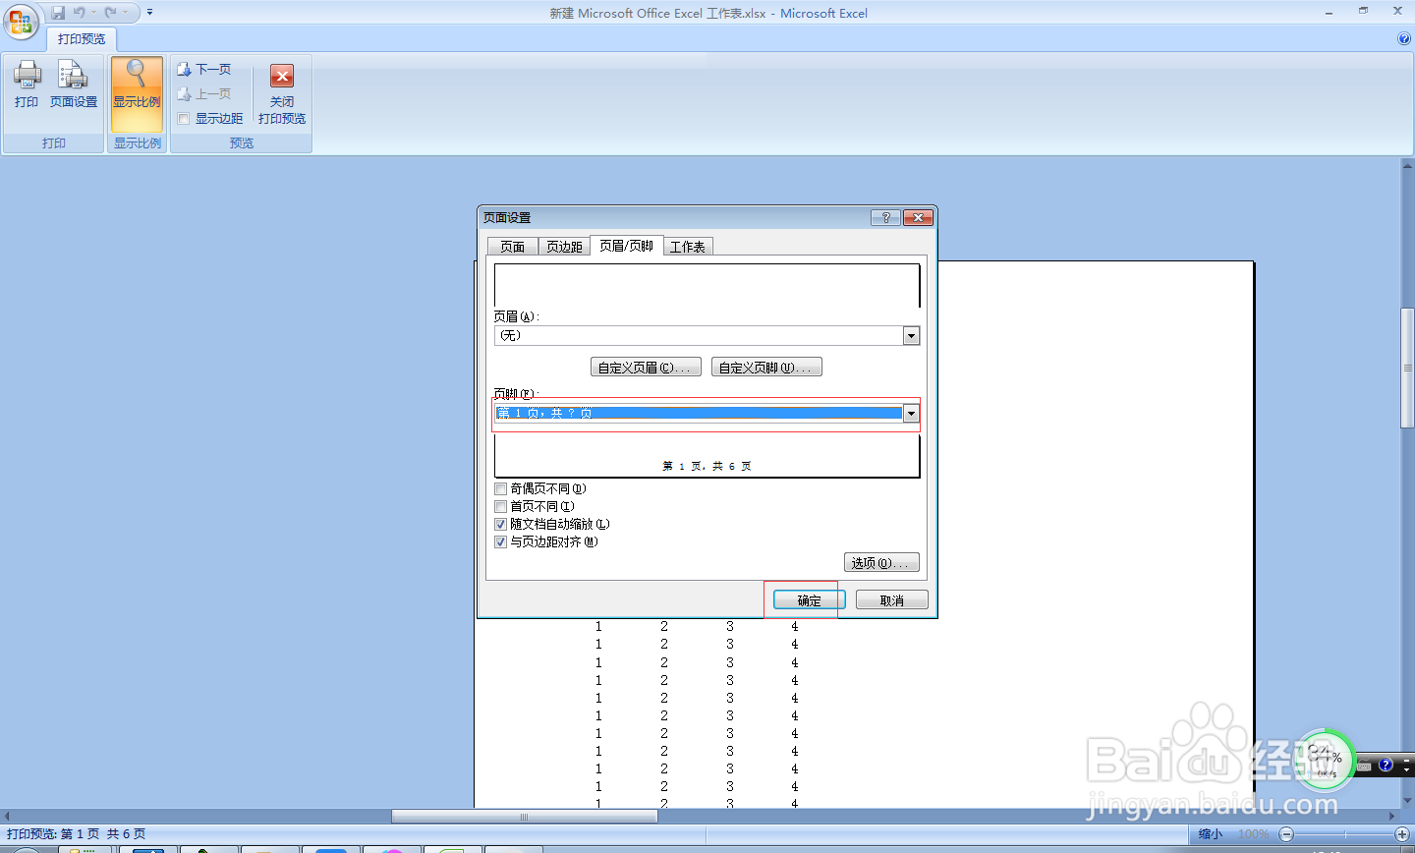Viewport: 1415px width, 853px height.
Task: Click the dialog's question mark help button
Action: (885, 217)
